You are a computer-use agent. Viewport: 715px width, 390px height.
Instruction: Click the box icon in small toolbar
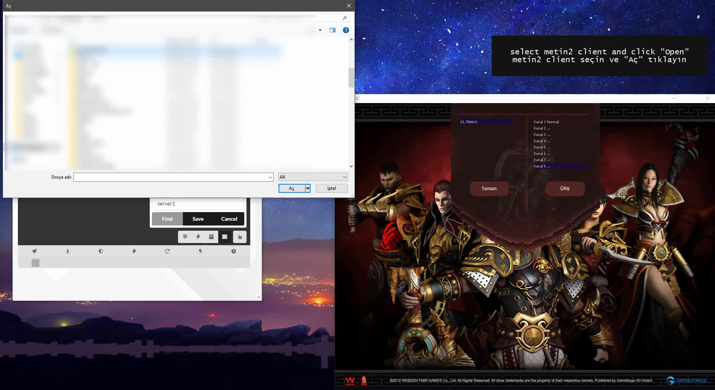(211, 237)
